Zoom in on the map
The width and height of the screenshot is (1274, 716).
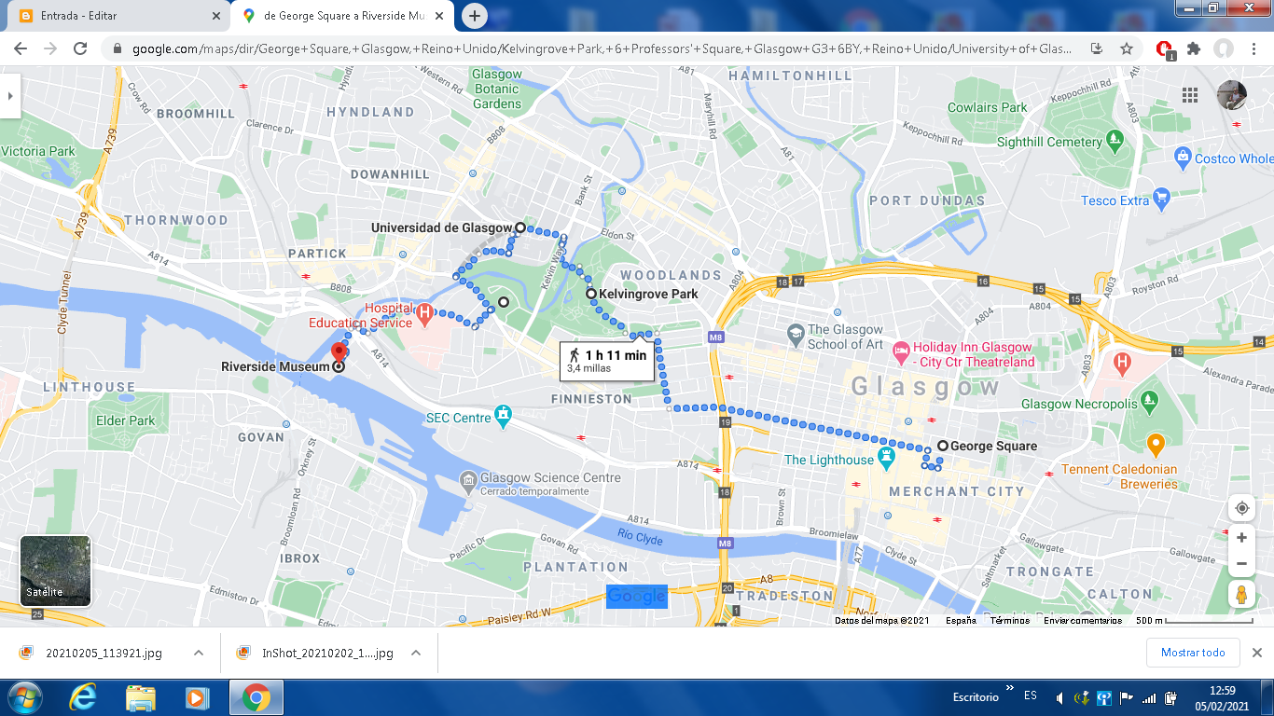1241,538
